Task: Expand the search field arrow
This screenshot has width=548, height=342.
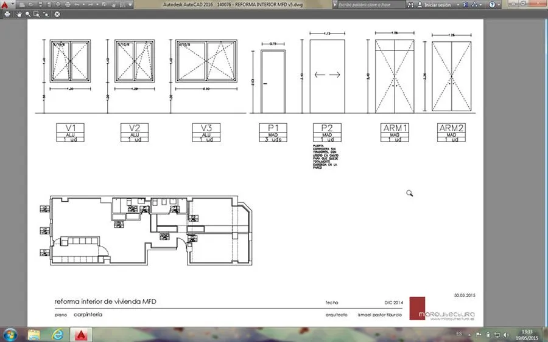Action: point(334,5)
